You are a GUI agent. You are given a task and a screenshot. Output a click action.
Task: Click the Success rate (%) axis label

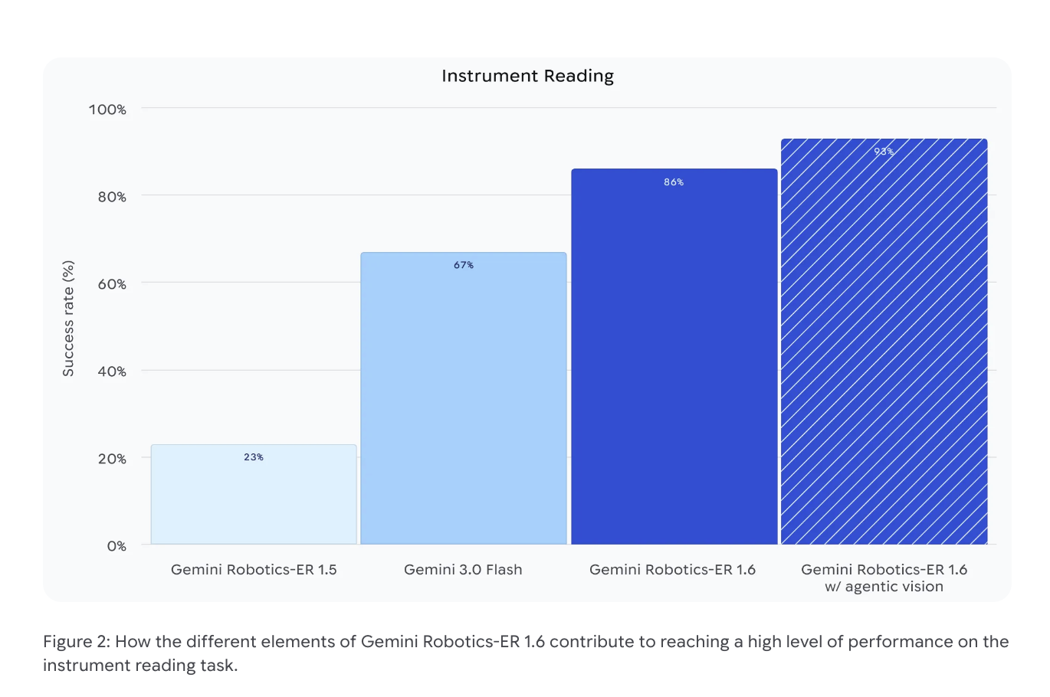[68, 319]
